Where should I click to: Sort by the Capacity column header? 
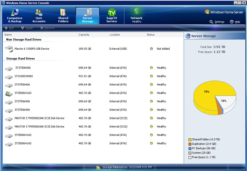pos(92,35)
